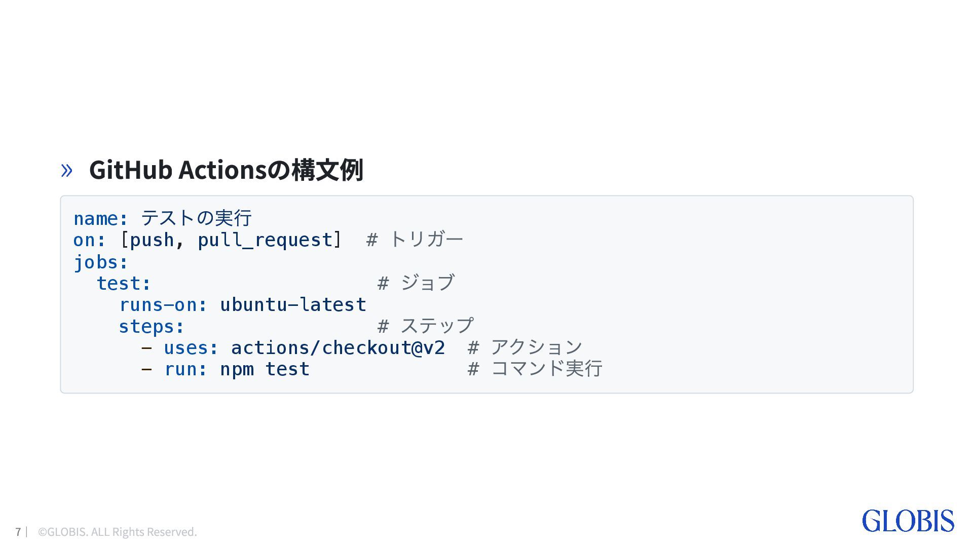The width and height of the screenshot is (973, 547).
Task: Click the GLOBIS copyright notice in the footer
Action: pos(117,532)
